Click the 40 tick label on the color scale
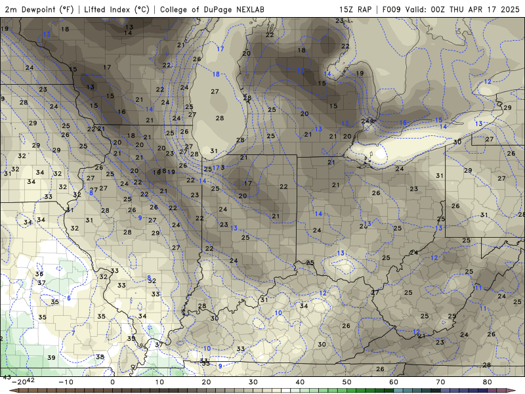 (x=300, y=382)
